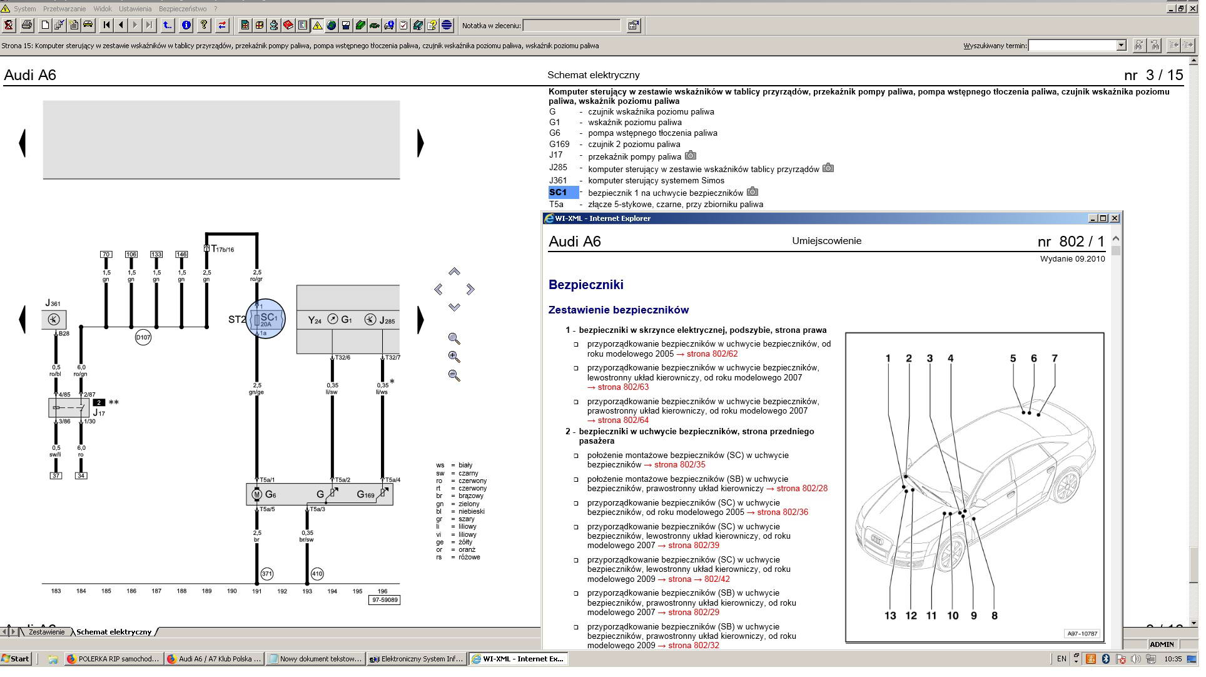Open the Ustawienia menu
This screenshot has height=677, width=1206.
pyautogui.click(x=135, y=9)
